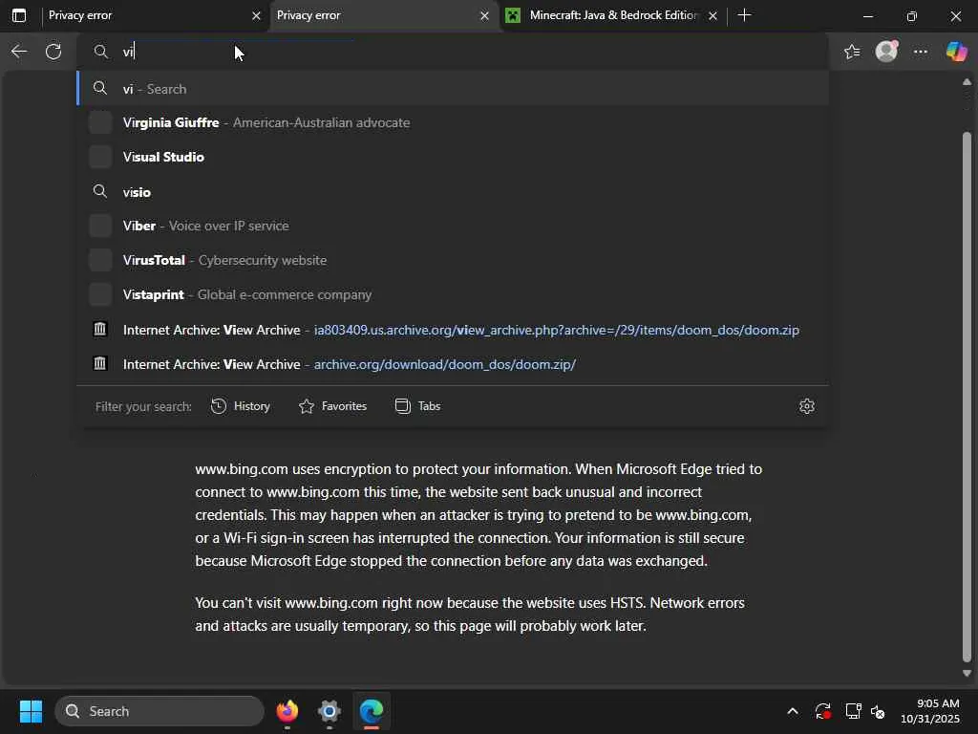Click the 'www.bing.com uses encryption' paragraph
Screen dimensions: 978x734
[479, 515]
